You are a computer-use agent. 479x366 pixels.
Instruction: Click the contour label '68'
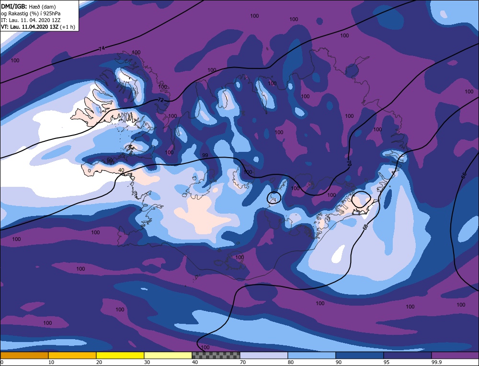point(365,227)
